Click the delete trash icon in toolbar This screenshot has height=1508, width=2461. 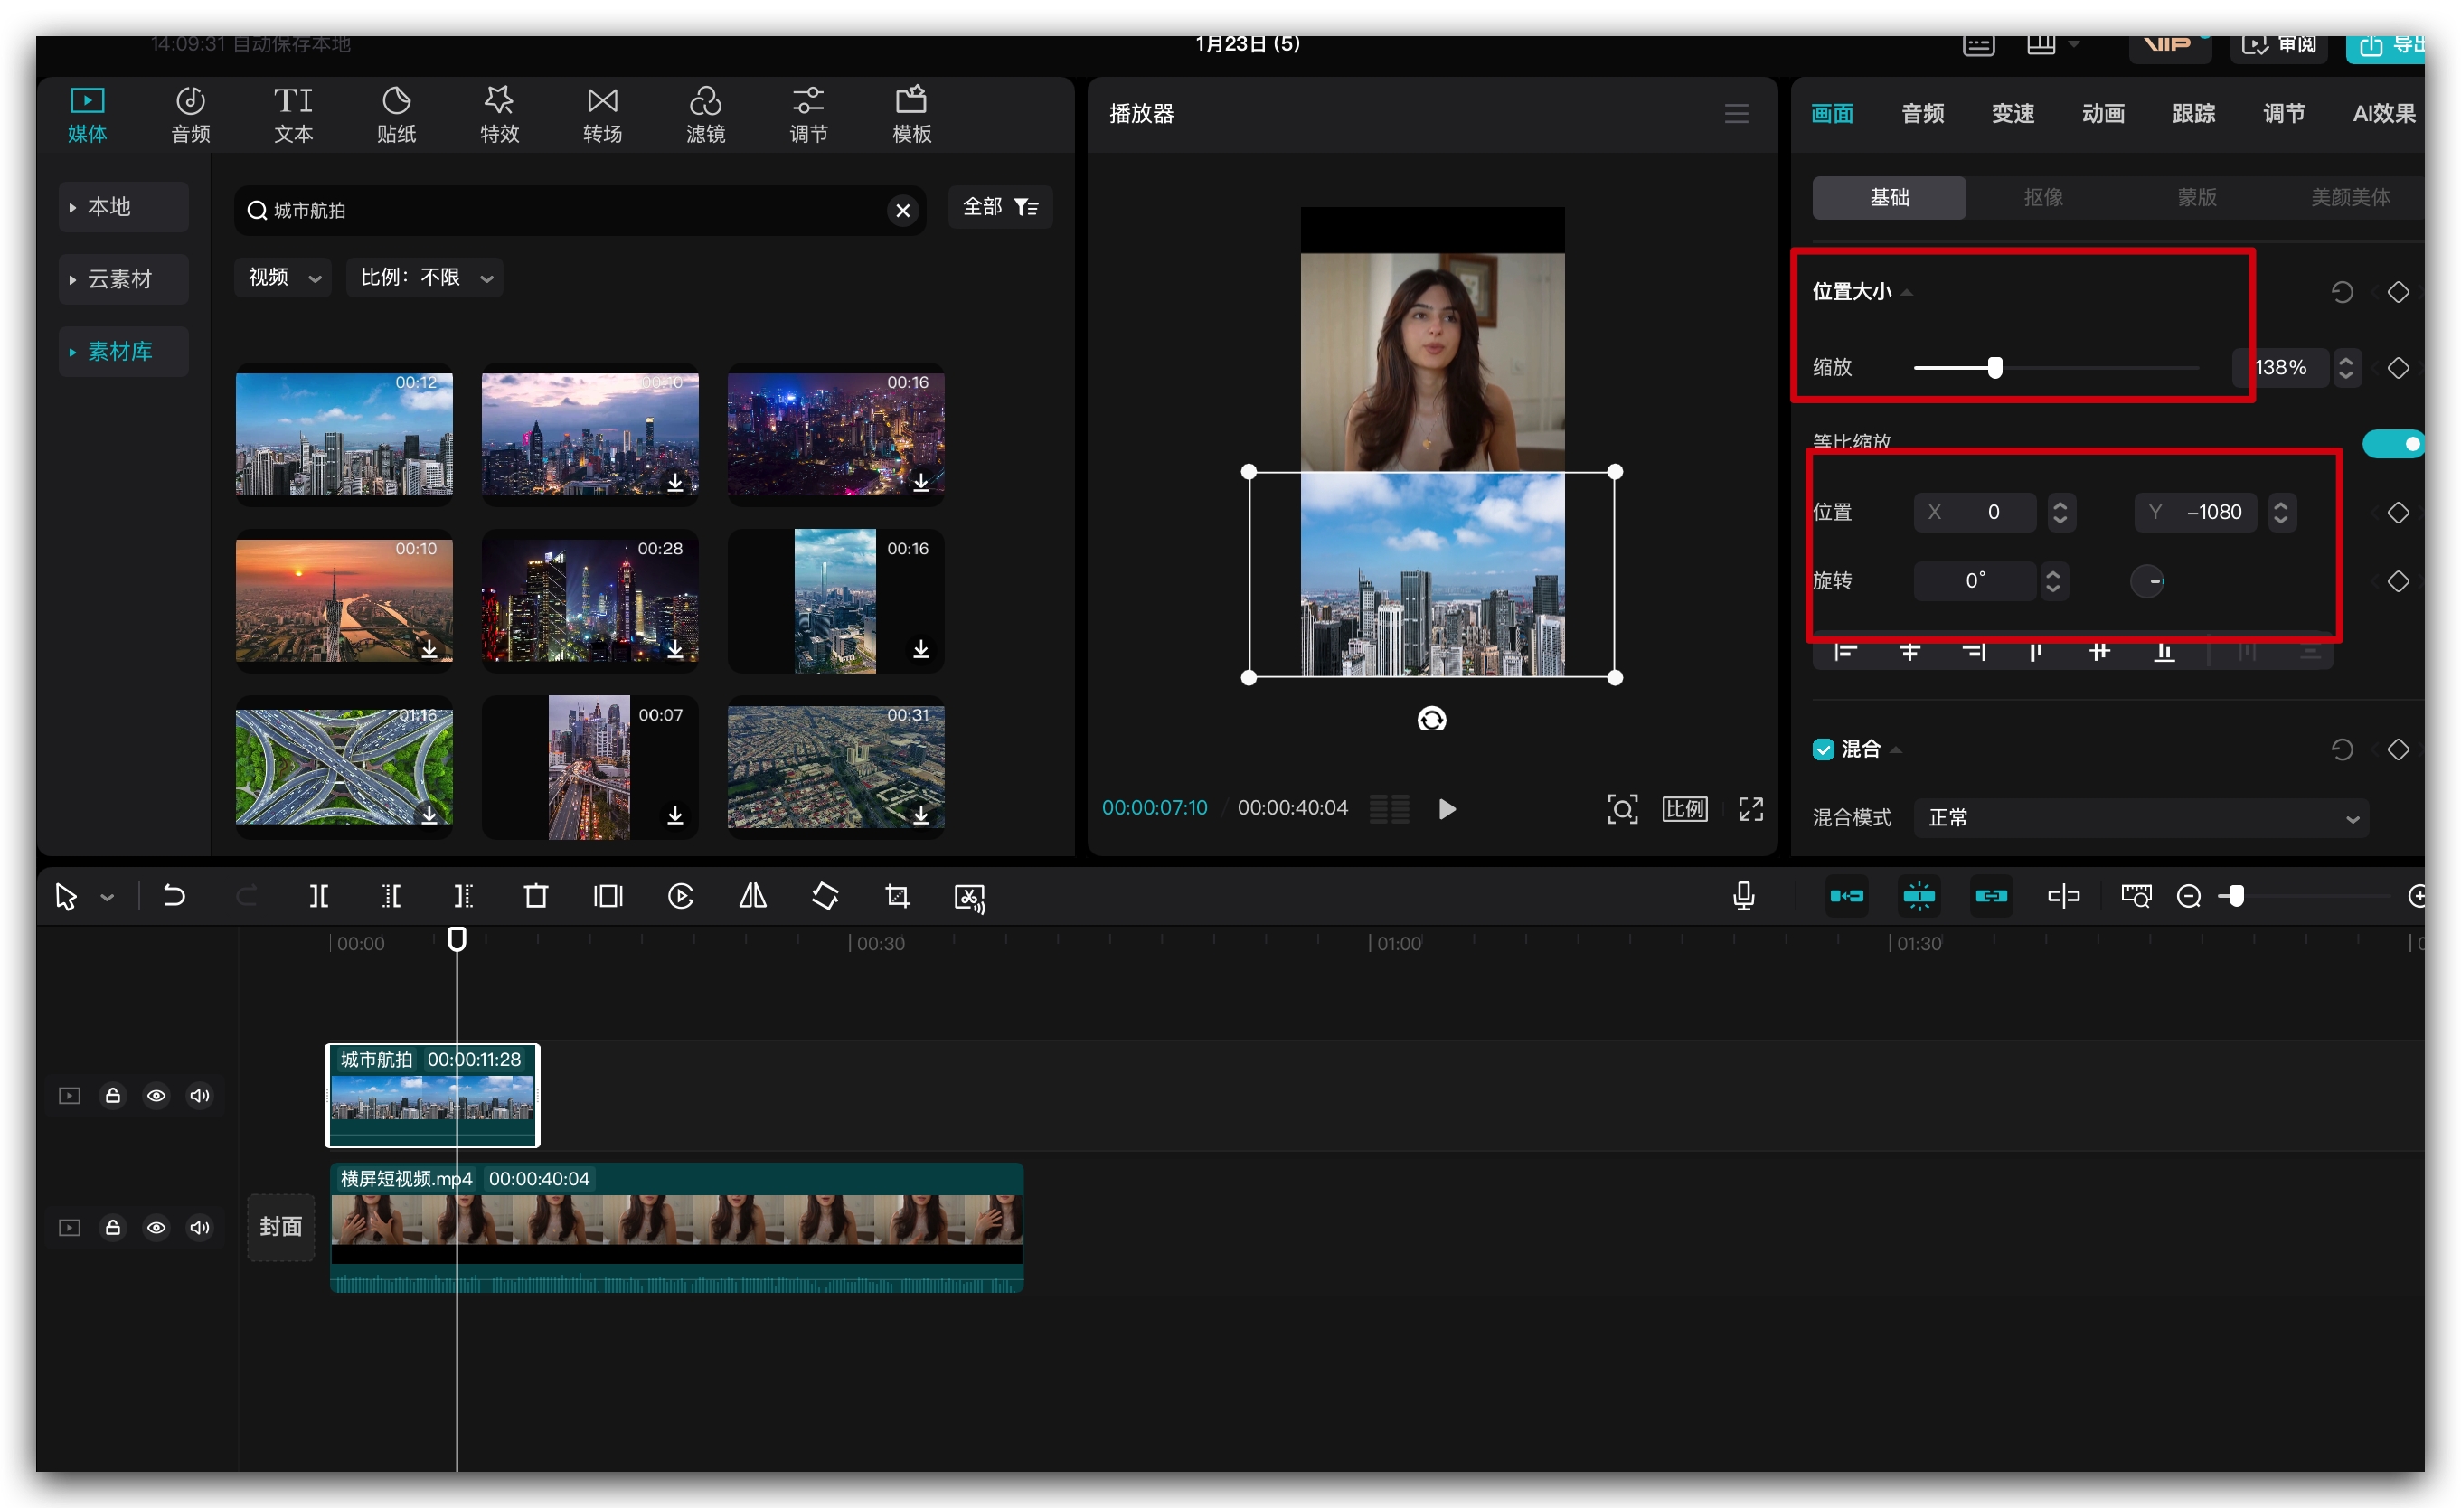click(535, 896)
